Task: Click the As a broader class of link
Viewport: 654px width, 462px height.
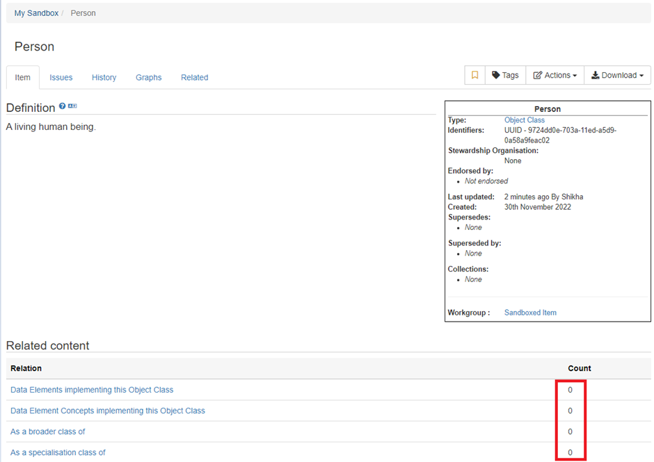Action: point(47,431)
